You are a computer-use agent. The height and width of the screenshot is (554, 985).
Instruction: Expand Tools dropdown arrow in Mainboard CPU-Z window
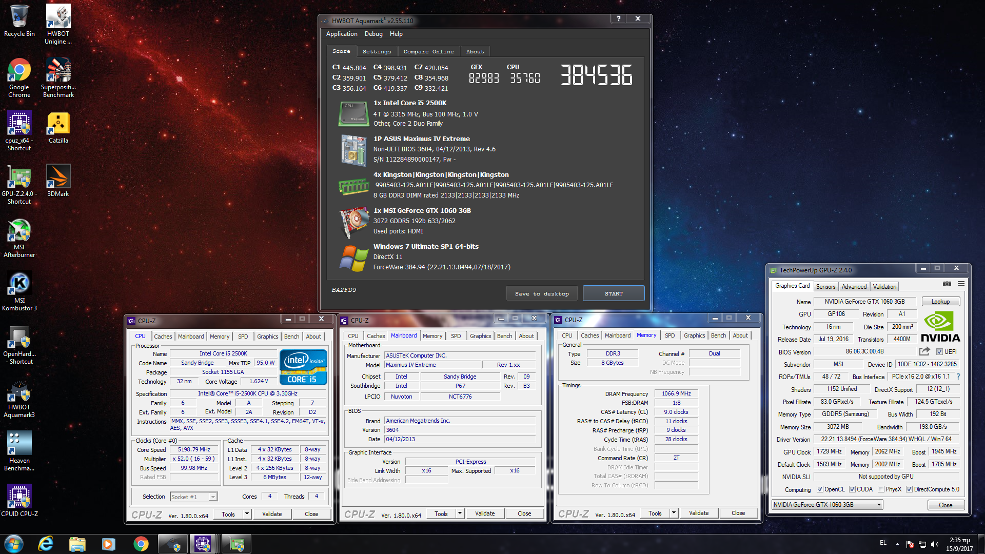coord(460,513)
